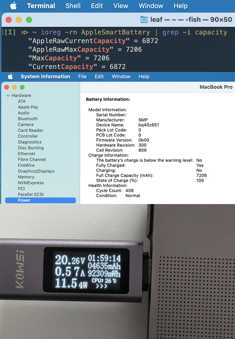Screen dimensions: 235x339
Task: Select Apple Pay in the sidebar
Action: (x=28, y=107)
